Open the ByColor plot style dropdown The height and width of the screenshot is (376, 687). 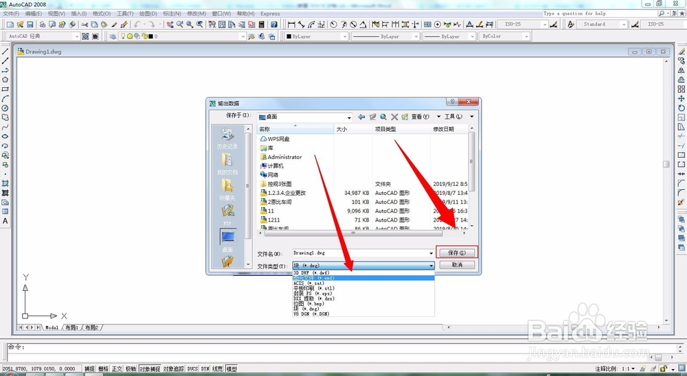504,36
